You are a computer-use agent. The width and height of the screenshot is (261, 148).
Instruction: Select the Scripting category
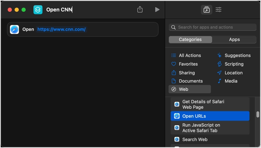point(234,64)
